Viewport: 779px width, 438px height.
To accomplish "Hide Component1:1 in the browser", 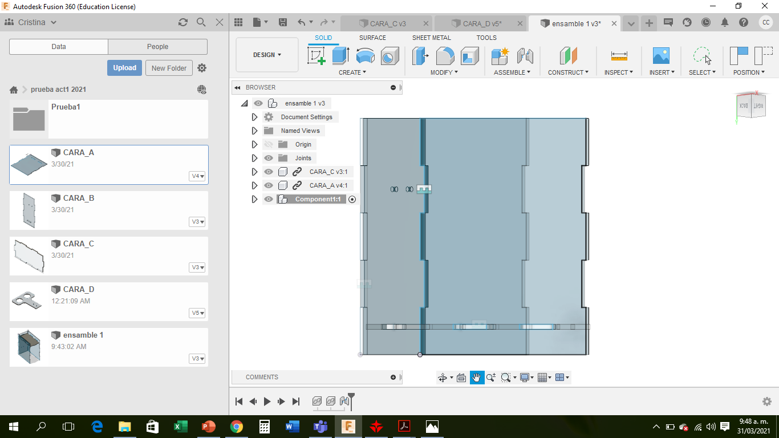I will pos(269,199).
